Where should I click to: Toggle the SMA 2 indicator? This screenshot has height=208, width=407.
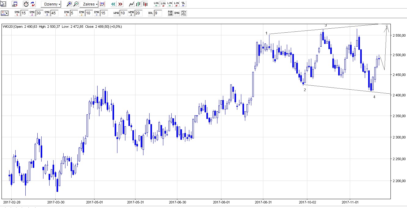coord(32,13)
